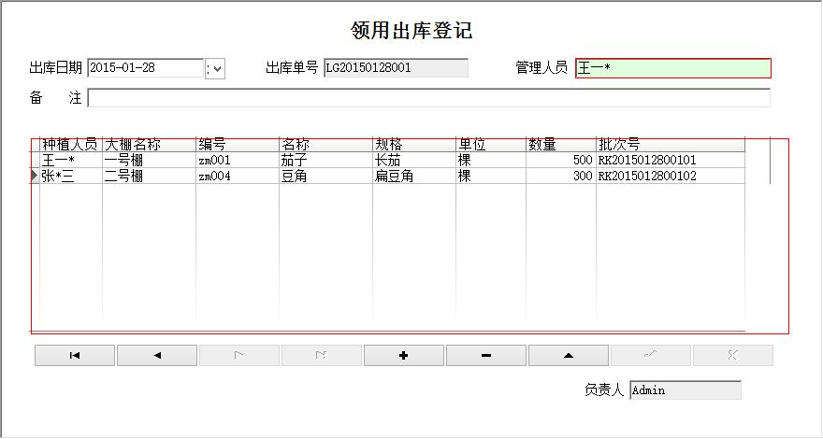
Task: Select cell zm004
Action: [238, 176]
